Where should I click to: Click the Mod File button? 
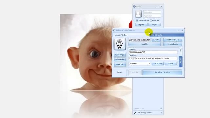(135, 72)
